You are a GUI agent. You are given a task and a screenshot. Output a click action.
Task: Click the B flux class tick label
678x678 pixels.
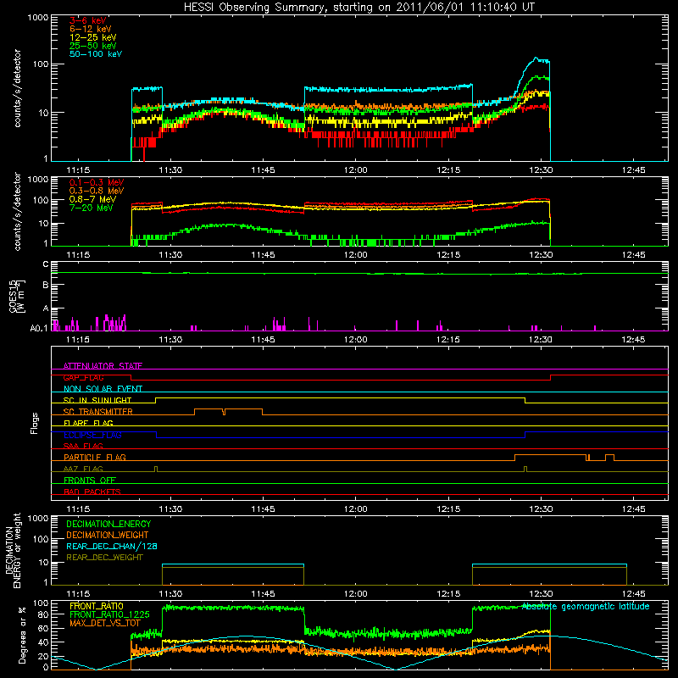tap(46, 286)
